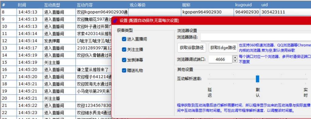
Task: Select 关注主播 cell in row 15
Action: click(x=59, y=62)
